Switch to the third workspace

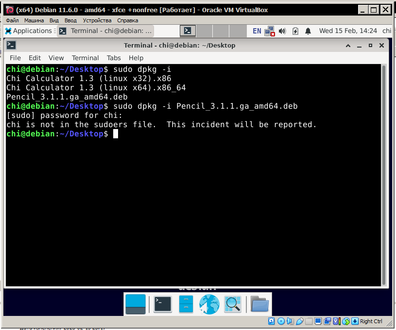pyautogui.click(x=221, y=31)
